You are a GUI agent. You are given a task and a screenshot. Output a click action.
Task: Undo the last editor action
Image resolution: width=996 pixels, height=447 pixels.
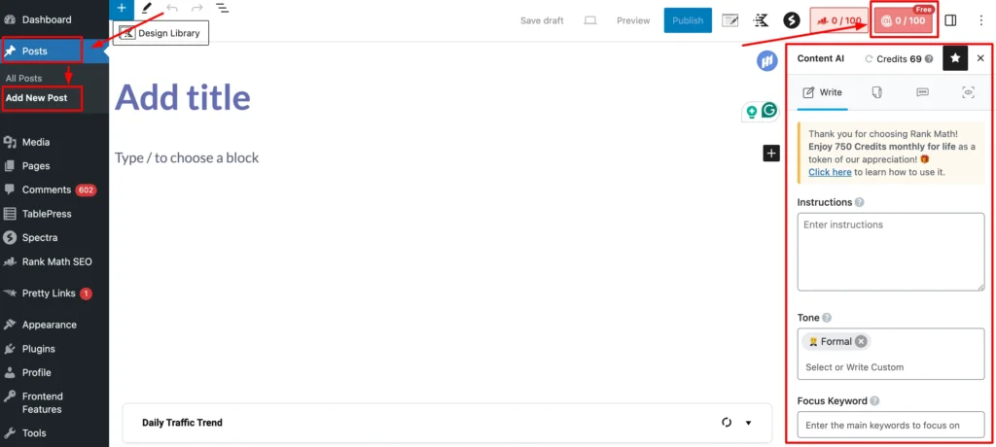tap(171, 8)
